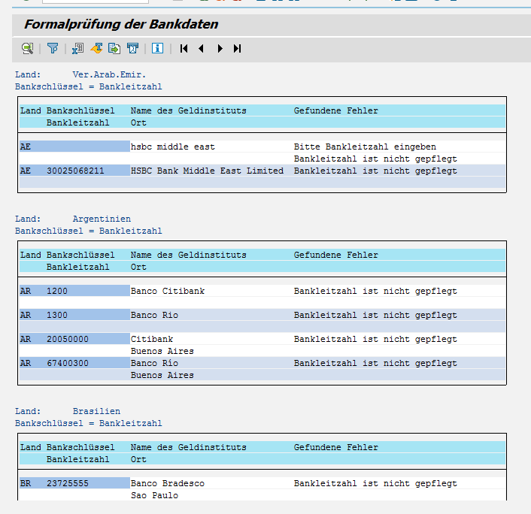Advance to the next page
The height and width of the screenshot is (514, 531).
[220, 49]
